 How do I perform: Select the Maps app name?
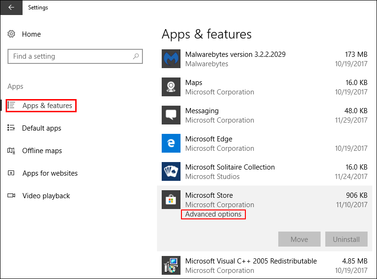pyautogui.click(x=194, y=83)
